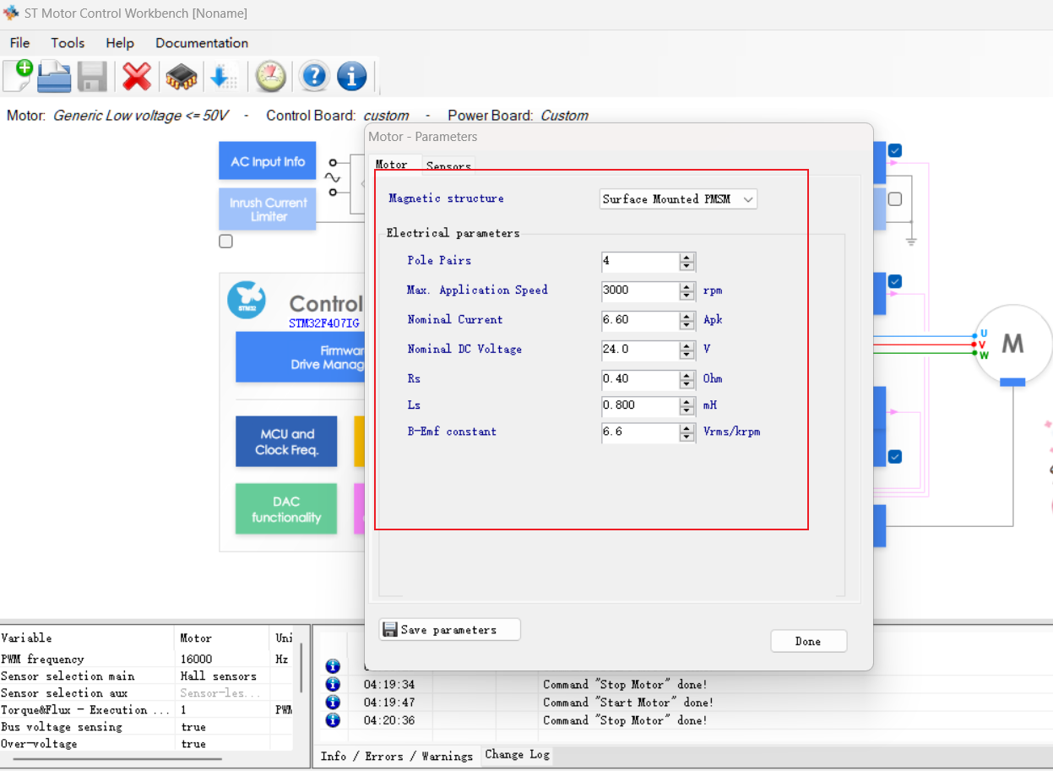Open the Documentation menu
This screenshot has width=1053, height=771.
tap(202, 43)
